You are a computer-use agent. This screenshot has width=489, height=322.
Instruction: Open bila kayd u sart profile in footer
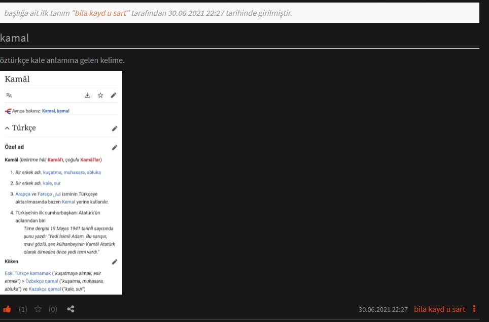tap(439, 309)
